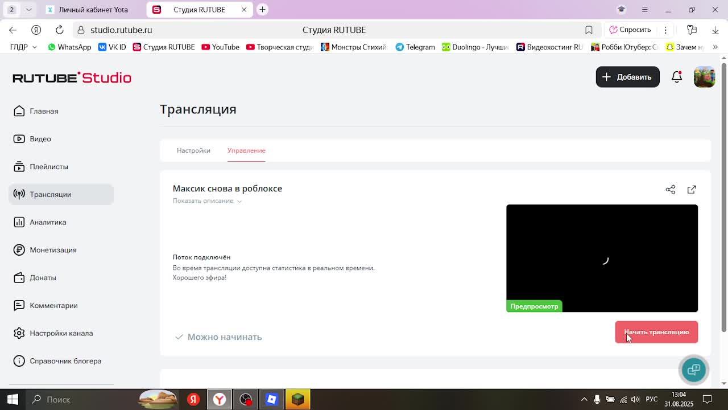Click the stream preview player
This screenshot has height=410, width=728.
point(602,258)
